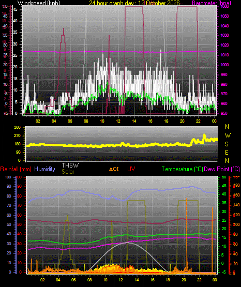
Task: Select red rainfall axis value 40
Action: click(x=20, y=234)
